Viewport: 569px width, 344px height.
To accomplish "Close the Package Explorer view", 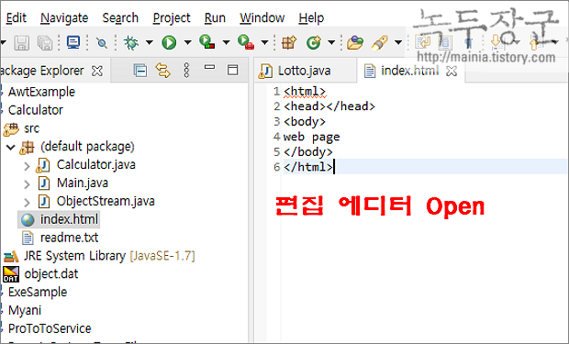I will coord(97,71).
